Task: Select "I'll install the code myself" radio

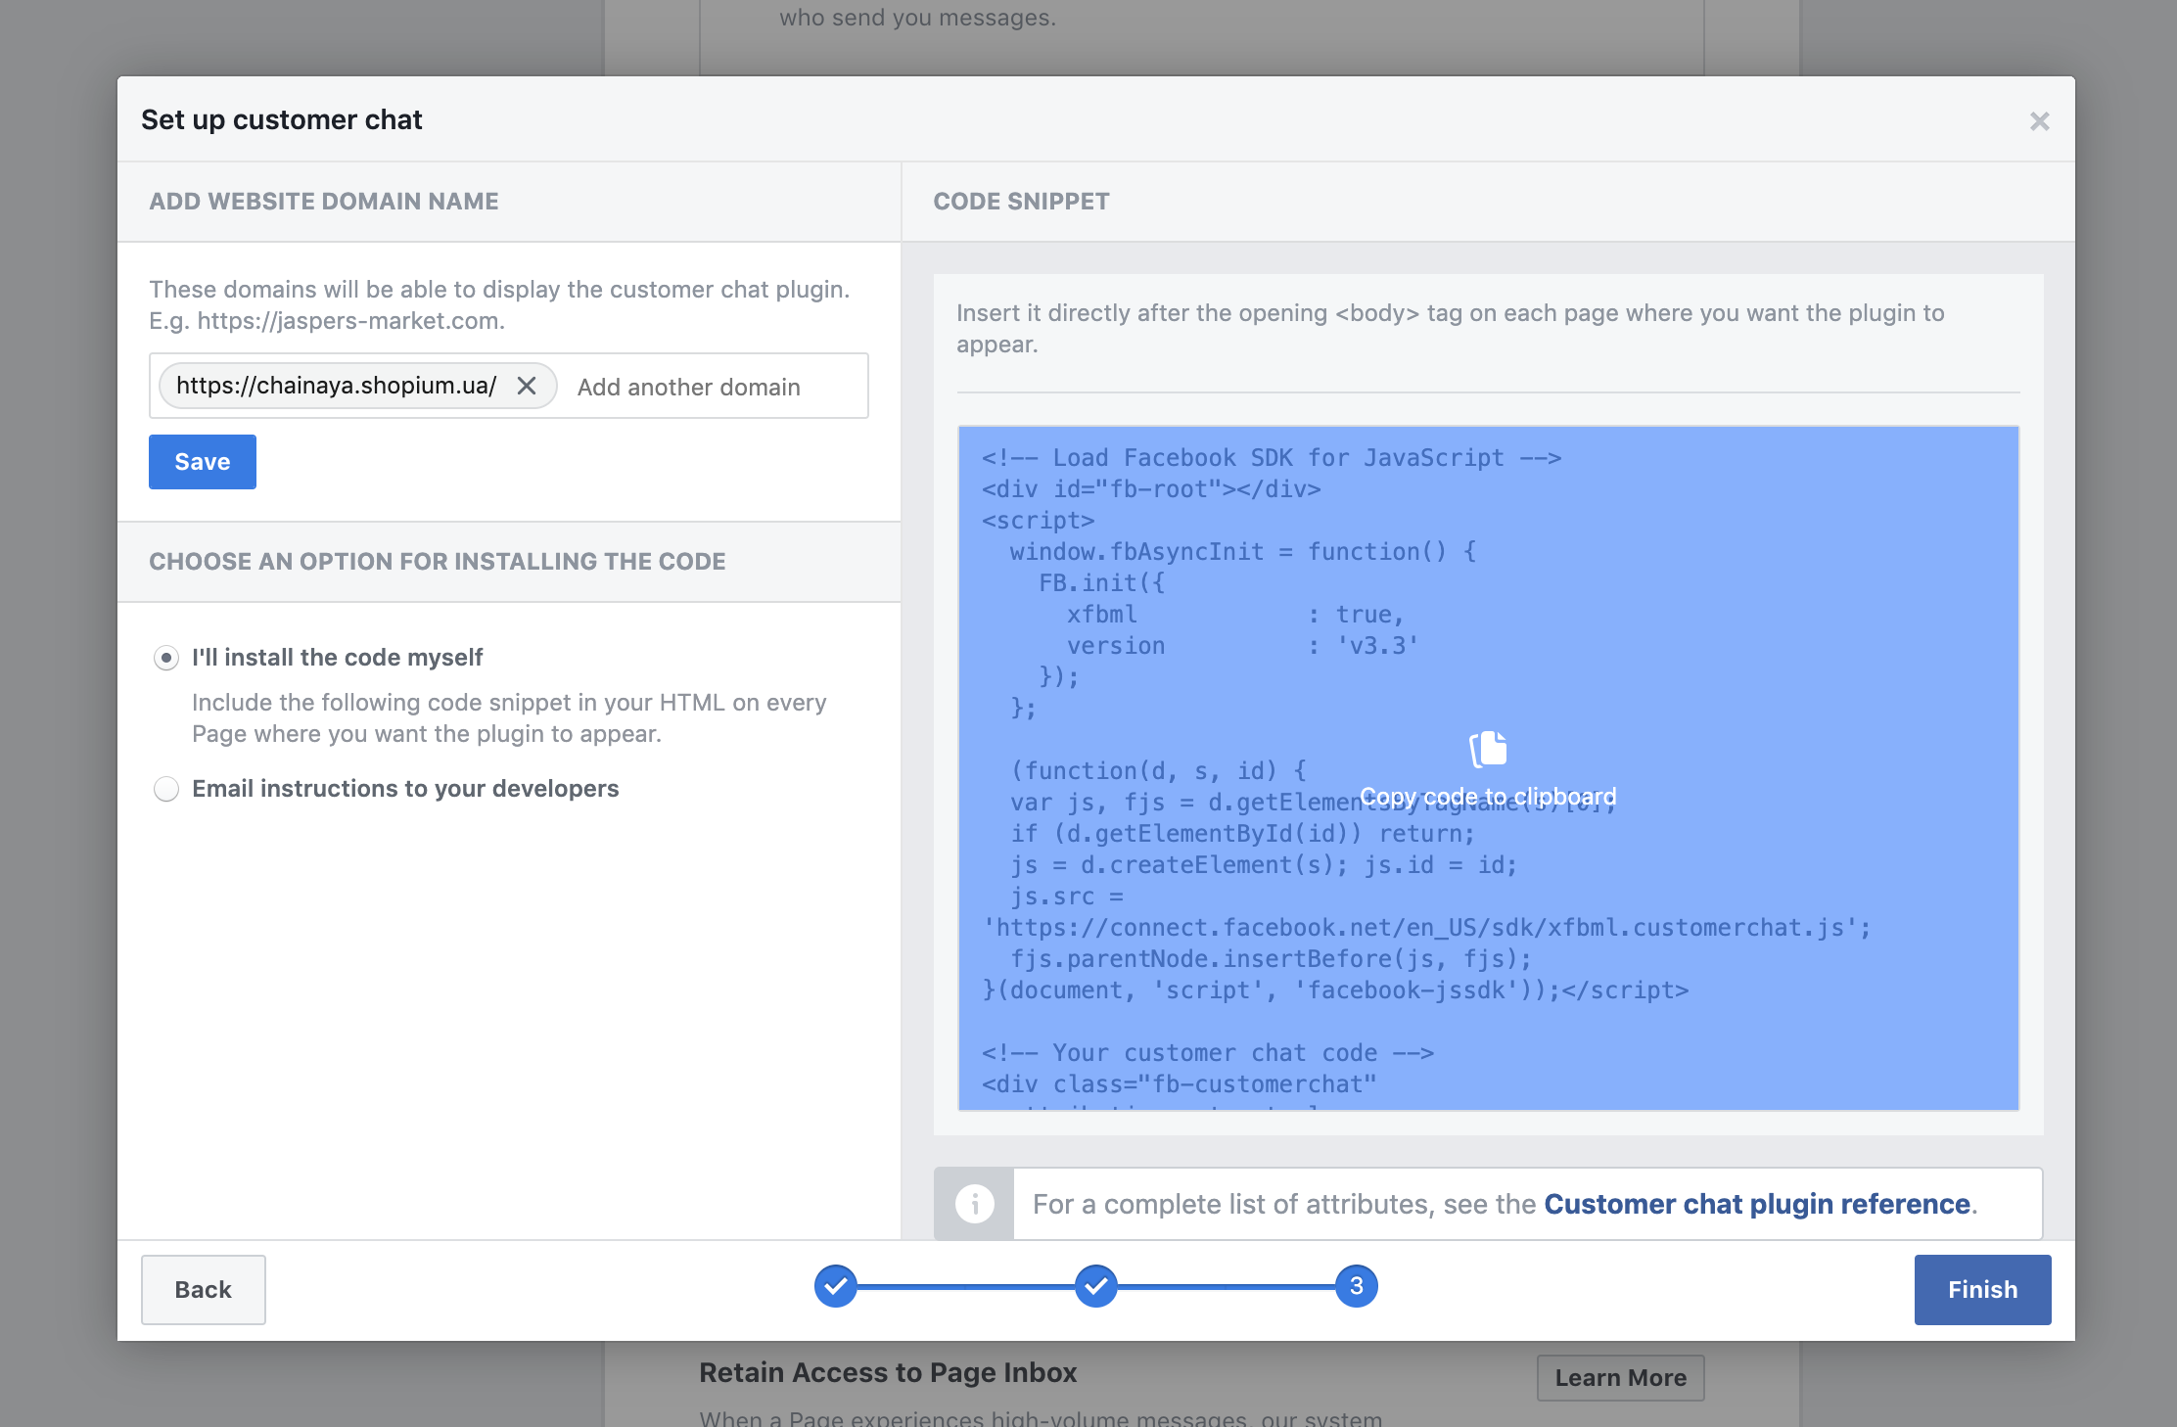Action: click(166, 658)
